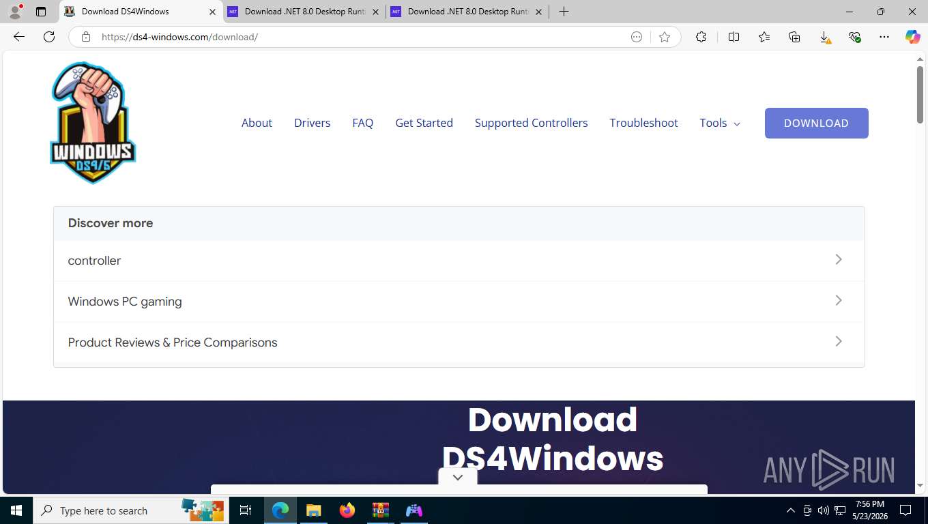Open the DS4Windows controller taskbar icon
The width and height of the screenshot is (928, 524).
click(x=414, y=510)
